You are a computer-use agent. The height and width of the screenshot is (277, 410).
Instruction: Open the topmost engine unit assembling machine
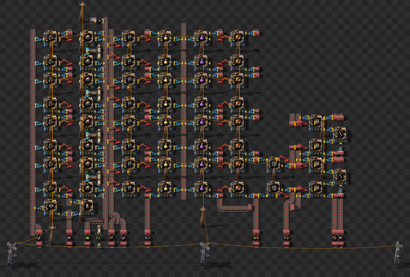tap(50, 38)
